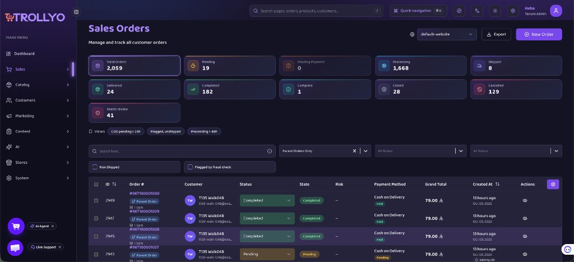Open the user profile avatar
The width and height of the screenshot is (574, 262).
coord(556,11)
